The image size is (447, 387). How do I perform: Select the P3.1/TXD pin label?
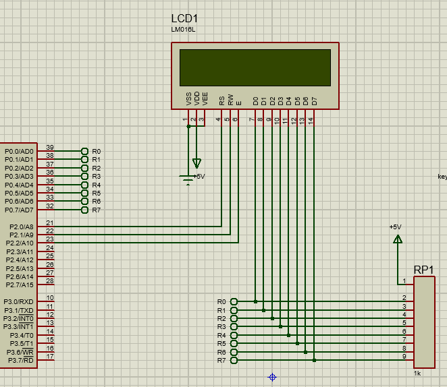(x=19, y=310)
